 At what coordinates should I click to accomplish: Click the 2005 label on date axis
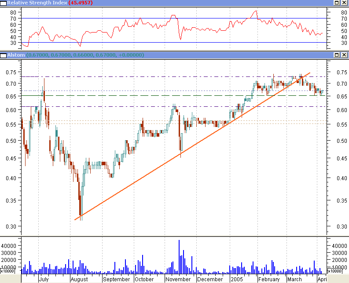point(237,279)
